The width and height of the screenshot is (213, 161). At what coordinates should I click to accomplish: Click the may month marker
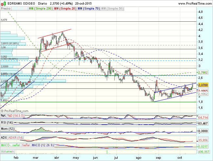[76, 158]
